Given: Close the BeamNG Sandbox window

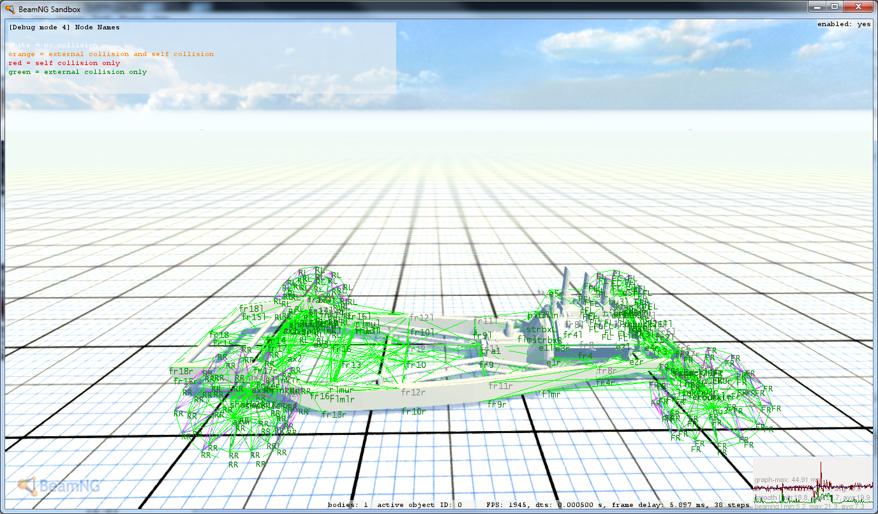Looking at the screenshot, I should [x=857, y=6].
